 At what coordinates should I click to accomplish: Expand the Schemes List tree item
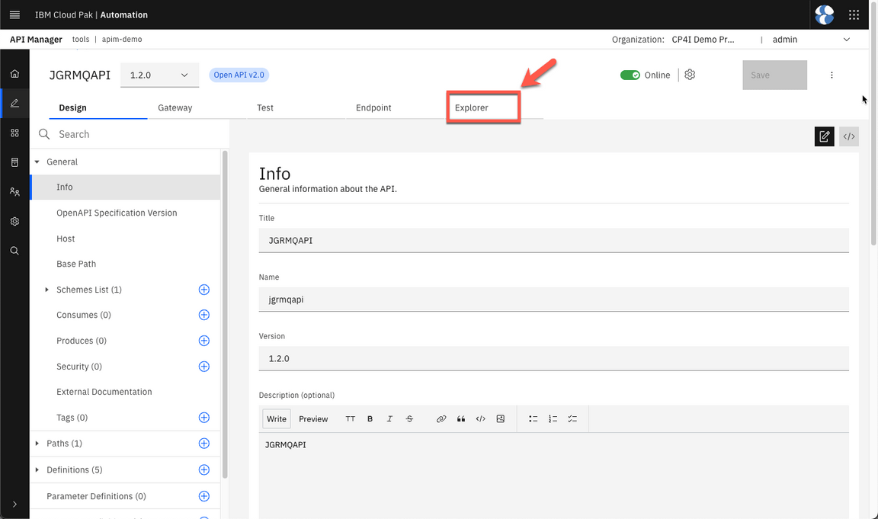(x=46, y=290)
